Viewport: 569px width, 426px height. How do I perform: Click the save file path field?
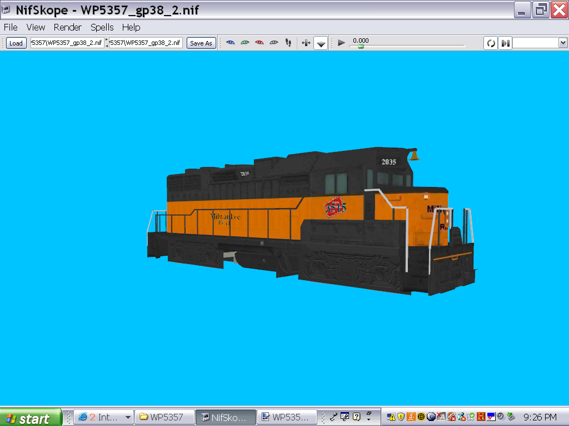click(146, 43)
